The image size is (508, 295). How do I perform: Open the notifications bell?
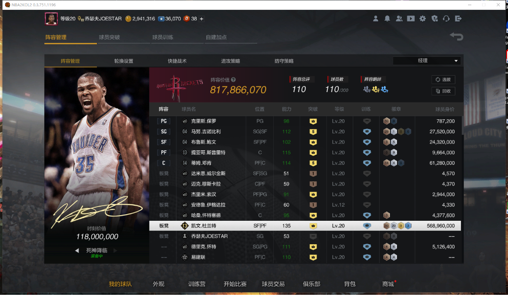point(387,19)
